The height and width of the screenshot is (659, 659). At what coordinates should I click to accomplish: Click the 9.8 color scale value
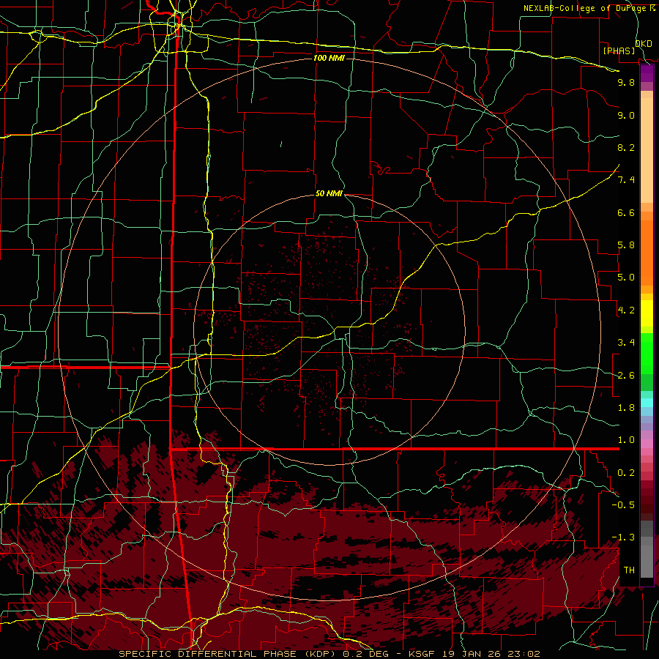[x=626, y=82]
